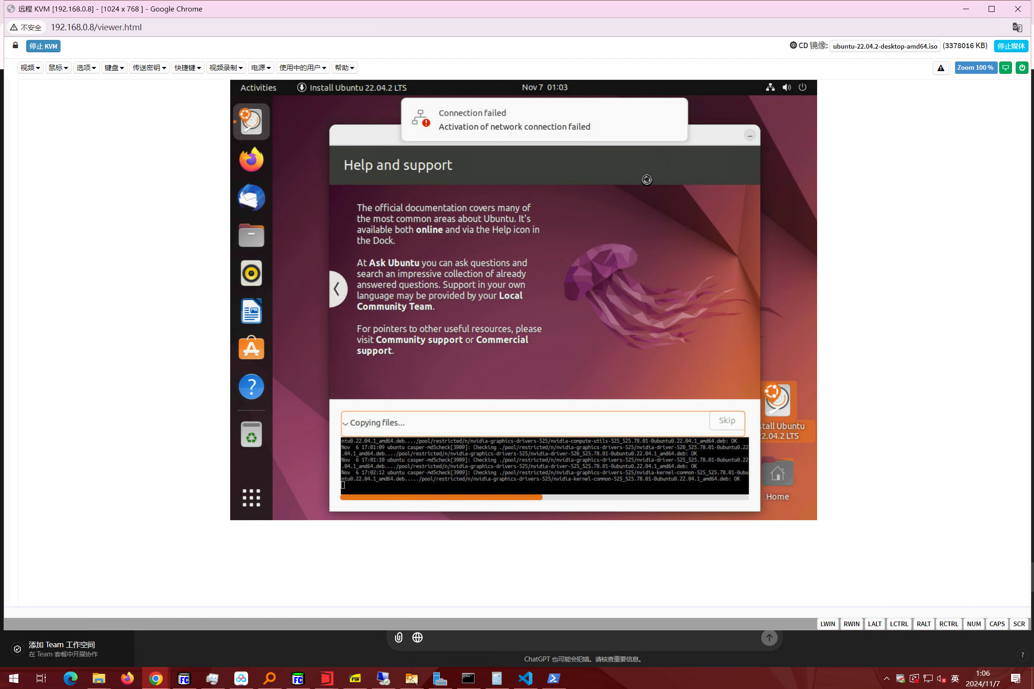
Task: Click the Help question-mark dock icon
Action: [251, 387]
